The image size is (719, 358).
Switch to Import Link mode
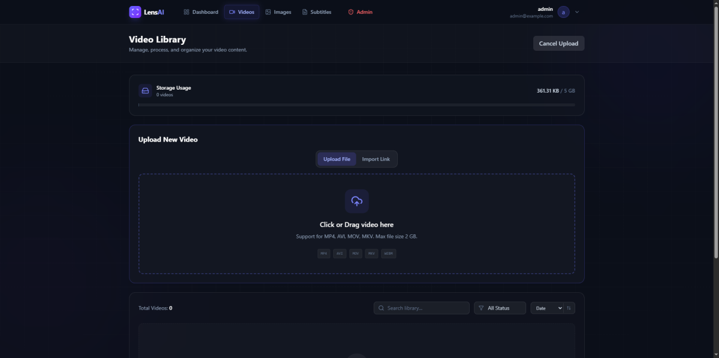[376, 159]
